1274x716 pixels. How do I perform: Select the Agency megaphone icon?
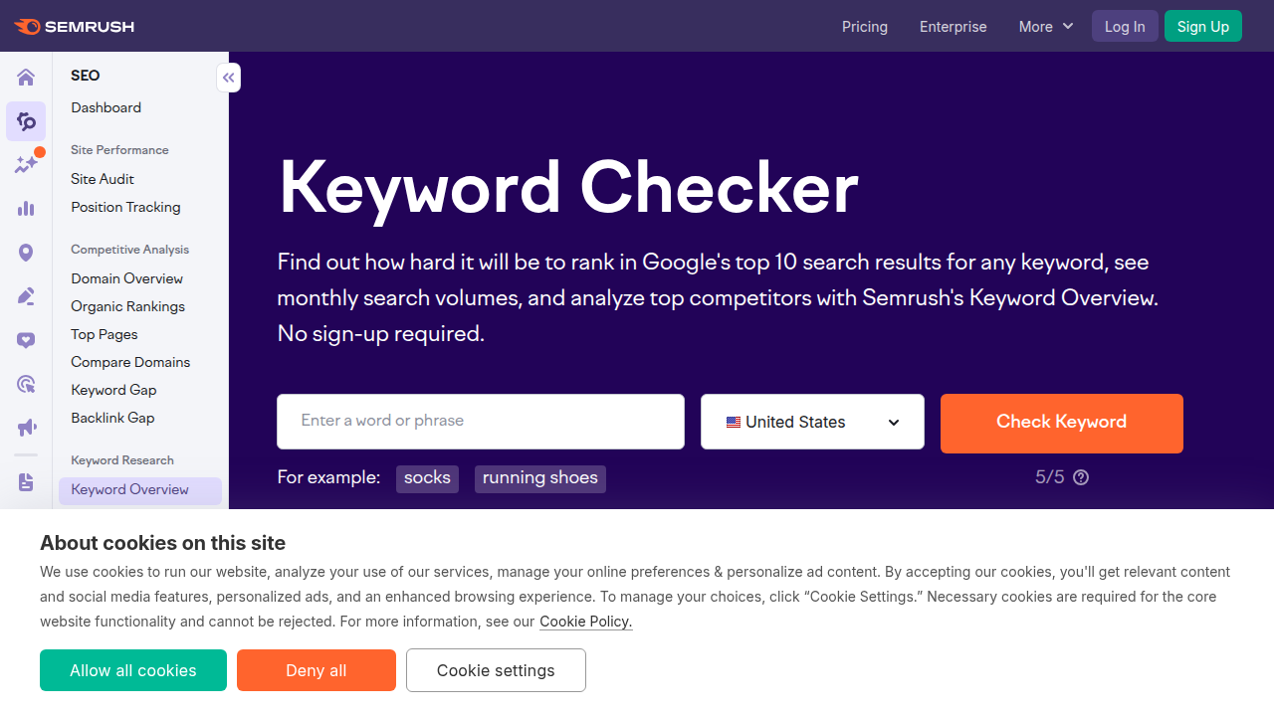point(25,427)
